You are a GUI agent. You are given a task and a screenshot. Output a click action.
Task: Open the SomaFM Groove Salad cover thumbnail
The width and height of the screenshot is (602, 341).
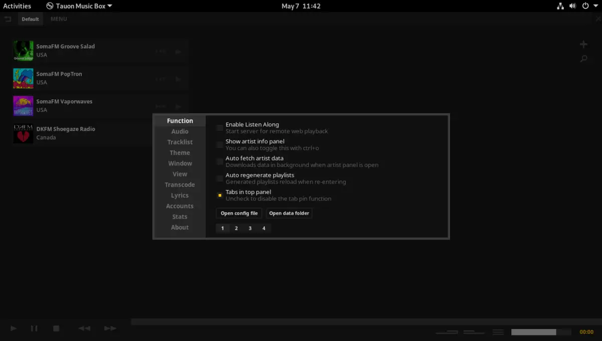pos(23,51)
